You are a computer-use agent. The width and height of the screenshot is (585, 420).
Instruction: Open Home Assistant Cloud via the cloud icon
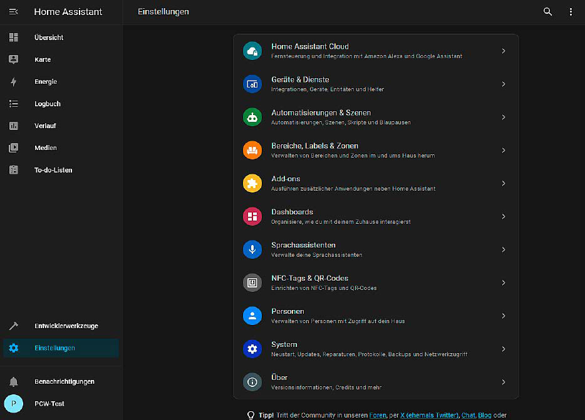click(x=252, y=51)
